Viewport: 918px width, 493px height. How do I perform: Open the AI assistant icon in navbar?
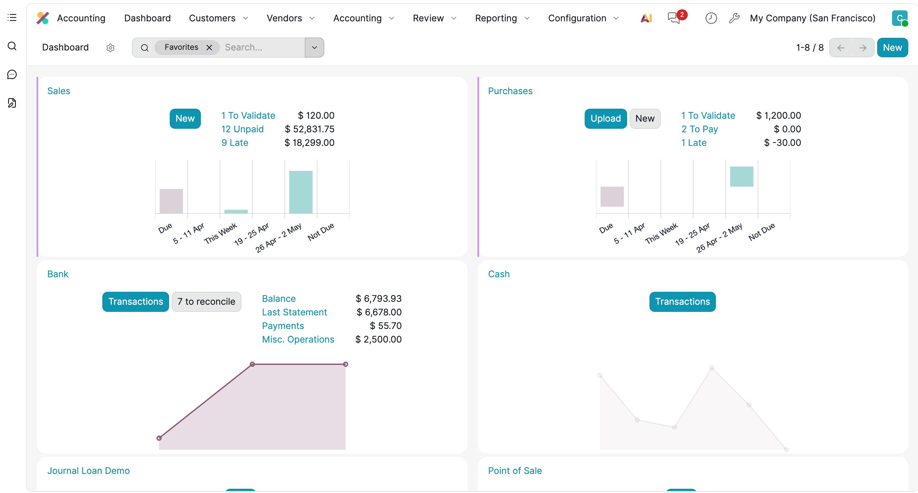click(646, 18)
